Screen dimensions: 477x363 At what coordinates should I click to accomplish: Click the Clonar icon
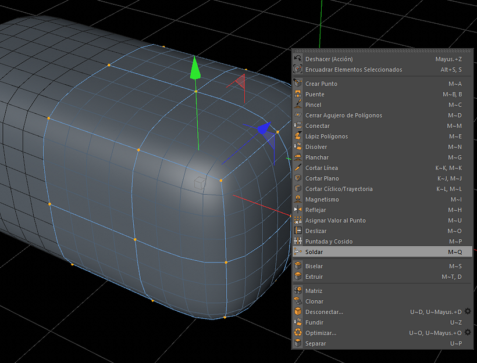298,301
